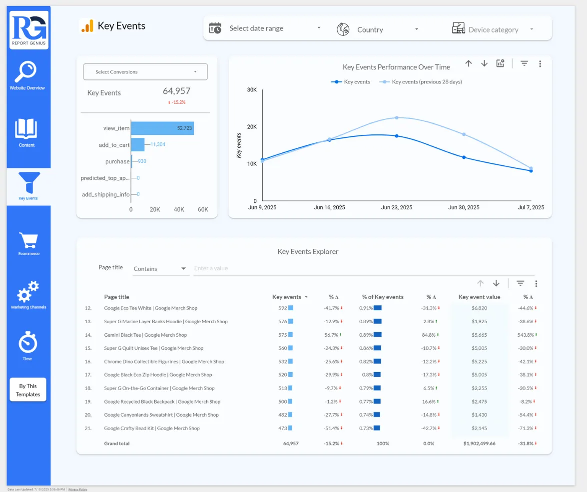Open the Device category dropdown
Image resolution: width=587 pixels, height=492 pixels.
click(501, 29)
